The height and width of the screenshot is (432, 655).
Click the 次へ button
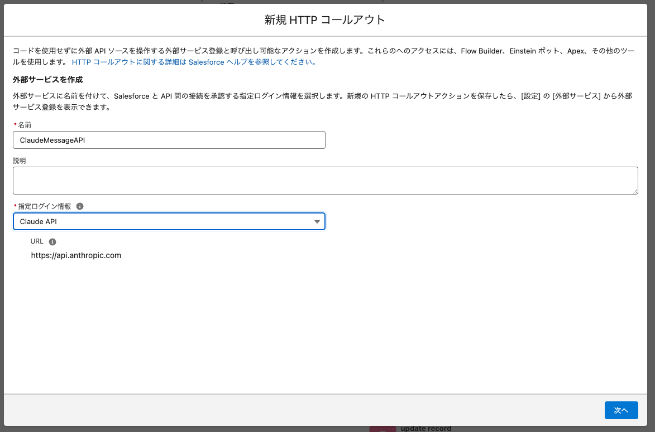(x=621, y=410)
